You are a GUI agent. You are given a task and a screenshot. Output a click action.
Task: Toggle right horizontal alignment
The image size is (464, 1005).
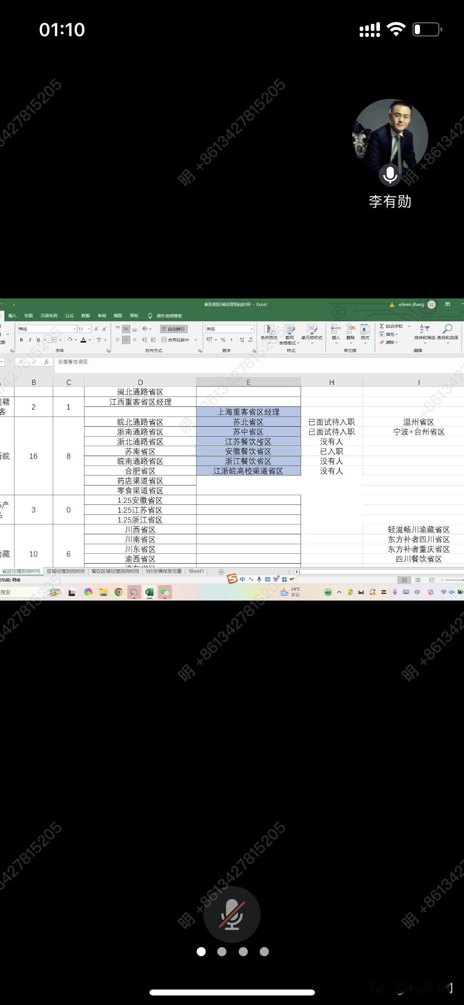(x=134, y=340)
